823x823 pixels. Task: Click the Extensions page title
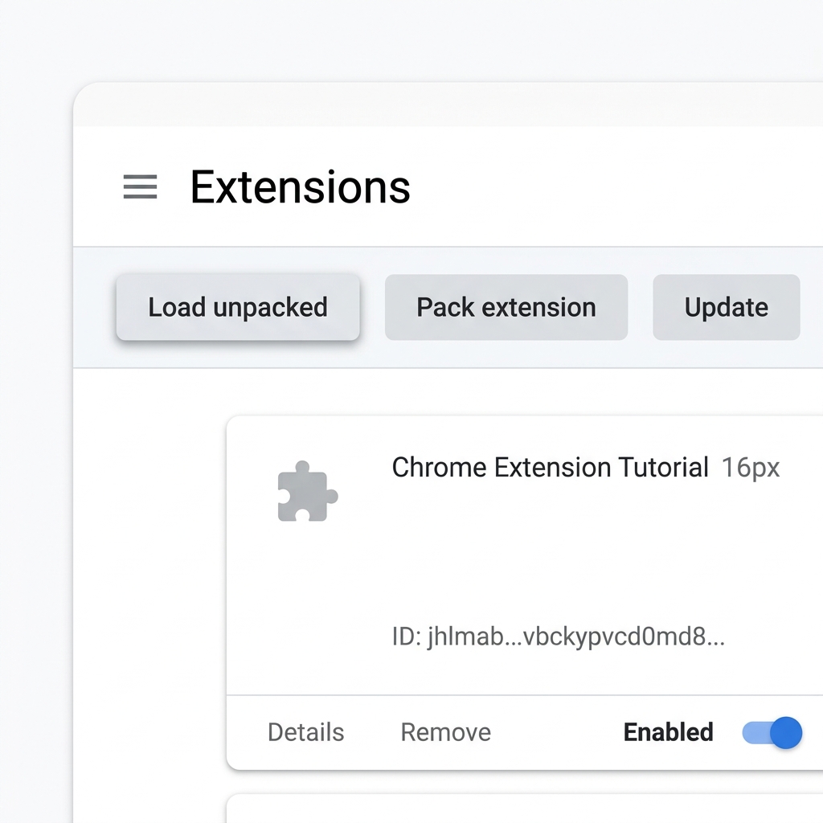301,187
